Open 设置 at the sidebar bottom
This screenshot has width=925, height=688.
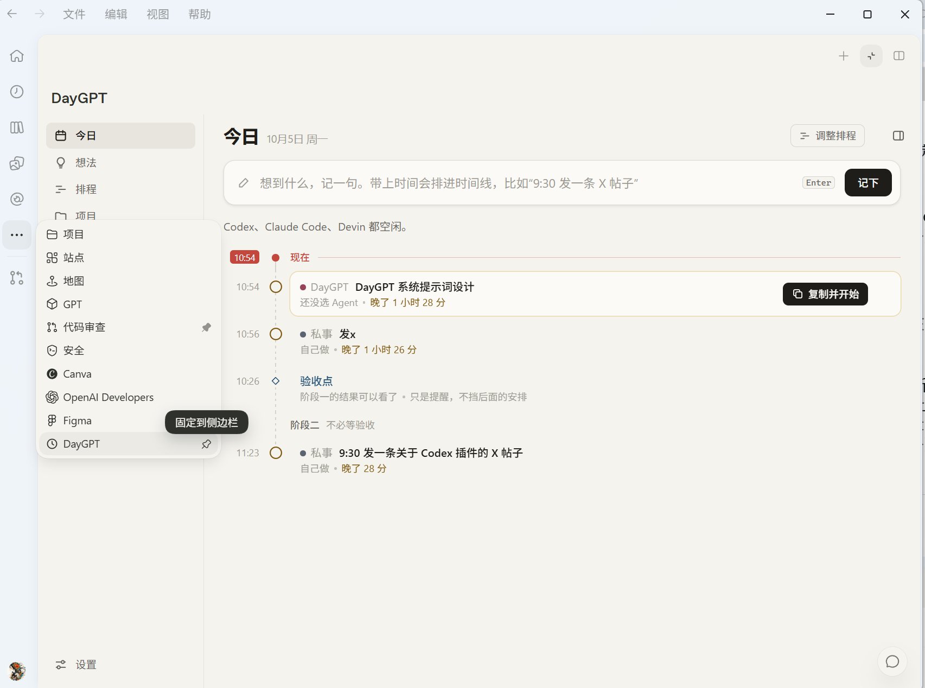(x=76, y=665)
